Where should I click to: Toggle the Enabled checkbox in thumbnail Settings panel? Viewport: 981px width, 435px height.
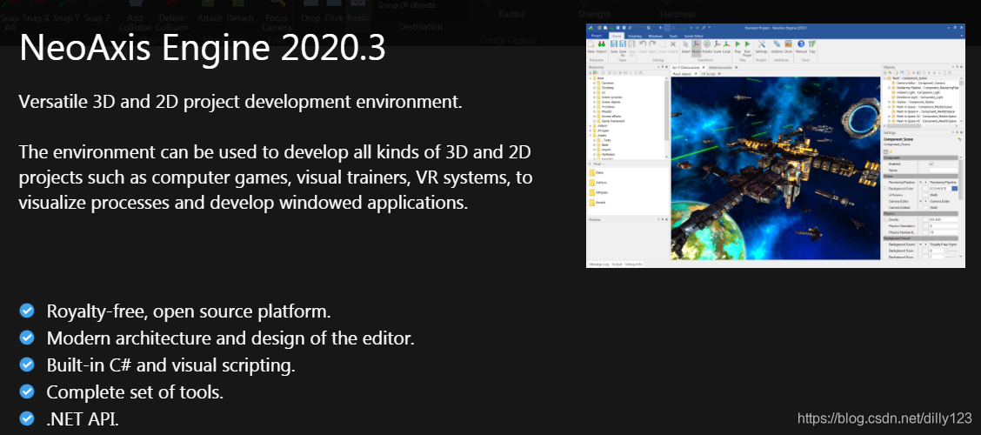click(x=931, y=164)
